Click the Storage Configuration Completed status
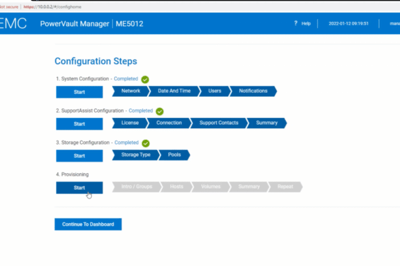 (x=126, y=143)
